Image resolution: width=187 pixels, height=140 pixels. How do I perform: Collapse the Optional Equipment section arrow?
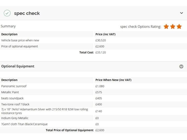(x=181, y=66)
